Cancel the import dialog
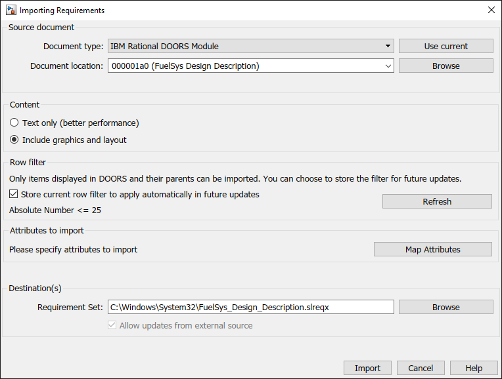The width and height of the screenshot is (502, 379). (x=421, y=368)
